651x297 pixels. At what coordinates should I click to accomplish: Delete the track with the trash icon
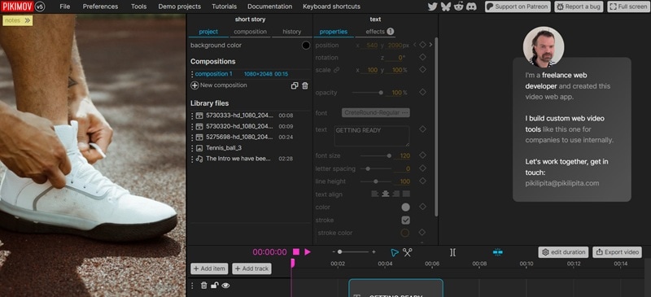click(x=204, y=285)
